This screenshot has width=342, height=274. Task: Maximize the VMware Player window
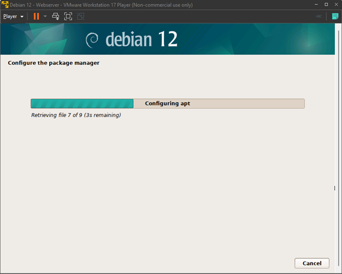(x=326, y=5)
